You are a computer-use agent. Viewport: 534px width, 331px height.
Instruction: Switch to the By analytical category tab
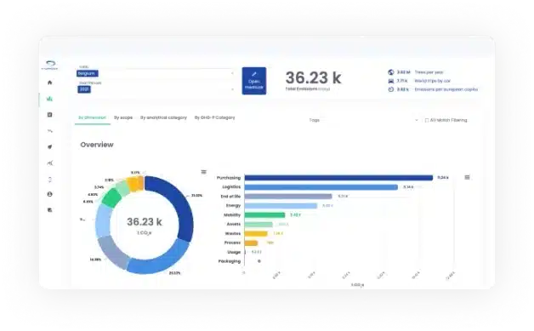(x=163, y=117)
